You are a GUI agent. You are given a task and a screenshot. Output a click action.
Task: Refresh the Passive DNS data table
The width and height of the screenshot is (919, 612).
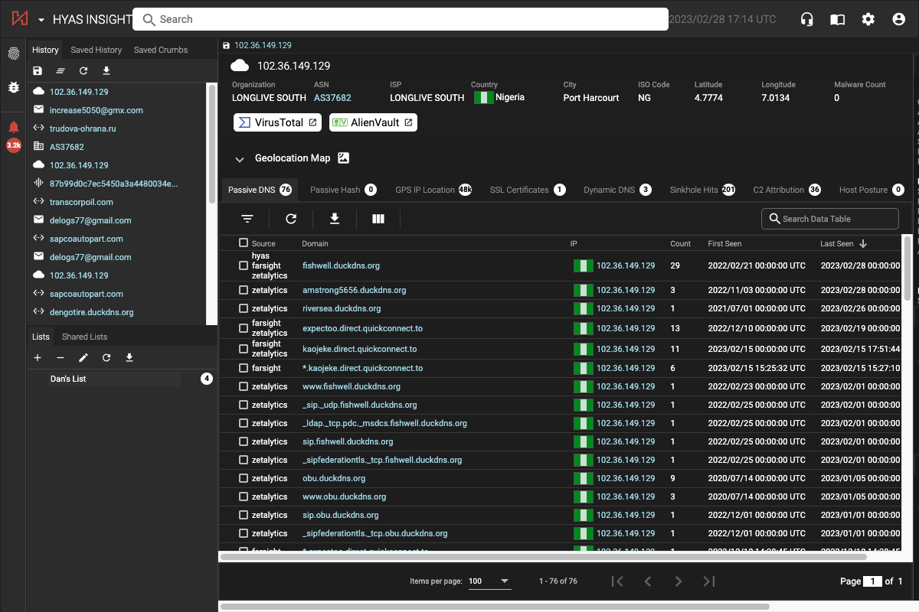coord(290,218)
